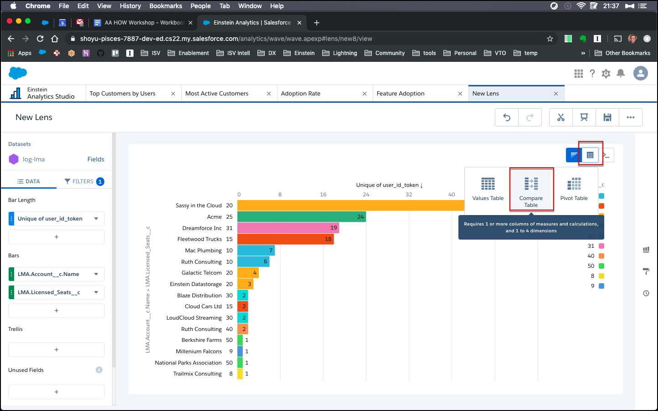The image size is (658, 411).
Task: Close the New Lens tab
Action: pos(556,94)
